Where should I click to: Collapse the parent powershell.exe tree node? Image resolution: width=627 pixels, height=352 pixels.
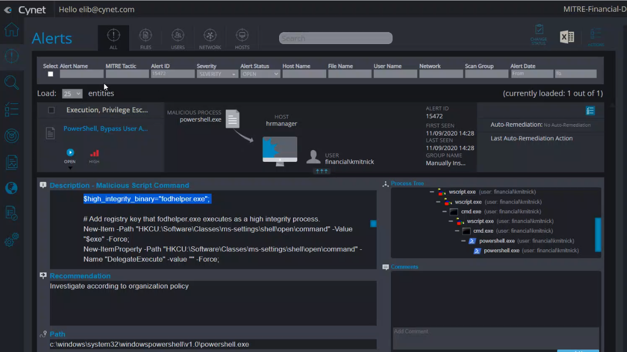463,241
